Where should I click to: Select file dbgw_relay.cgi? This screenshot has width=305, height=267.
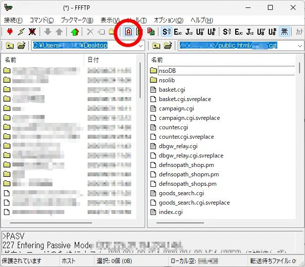click(x=178, y=146)
